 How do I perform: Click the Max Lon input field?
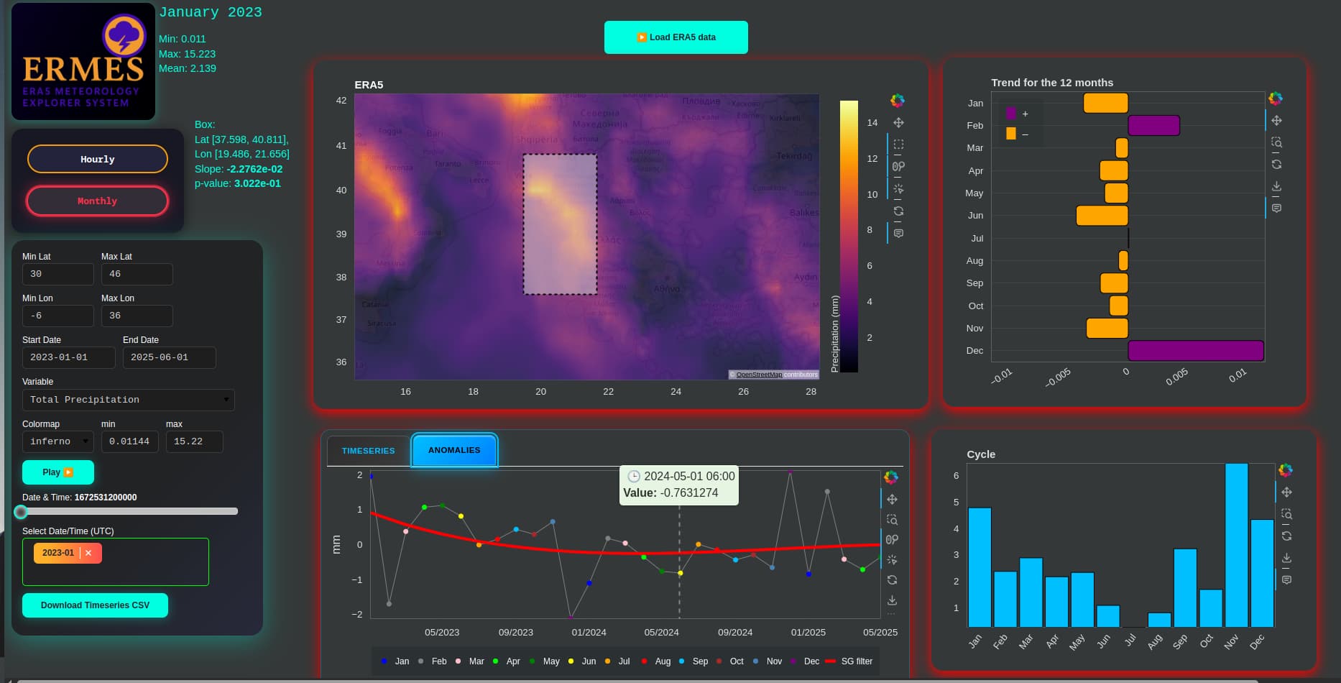tap(137, 316)
